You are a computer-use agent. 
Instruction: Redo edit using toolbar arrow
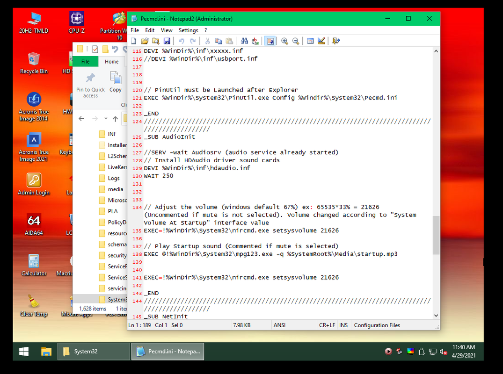point(193,41)
